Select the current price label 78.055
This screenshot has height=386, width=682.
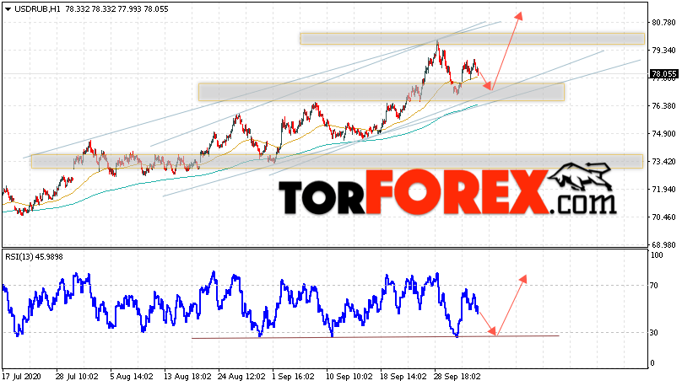(x=663, y=74)
